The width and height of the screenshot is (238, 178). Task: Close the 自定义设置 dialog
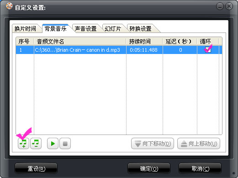[x=229, y=6]
